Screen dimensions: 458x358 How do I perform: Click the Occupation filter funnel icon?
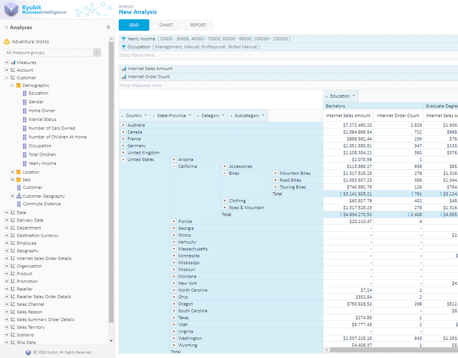click(123, 47)
